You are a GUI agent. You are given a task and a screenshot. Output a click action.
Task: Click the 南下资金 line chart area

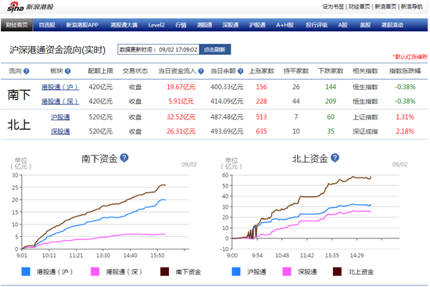point(105,212)
